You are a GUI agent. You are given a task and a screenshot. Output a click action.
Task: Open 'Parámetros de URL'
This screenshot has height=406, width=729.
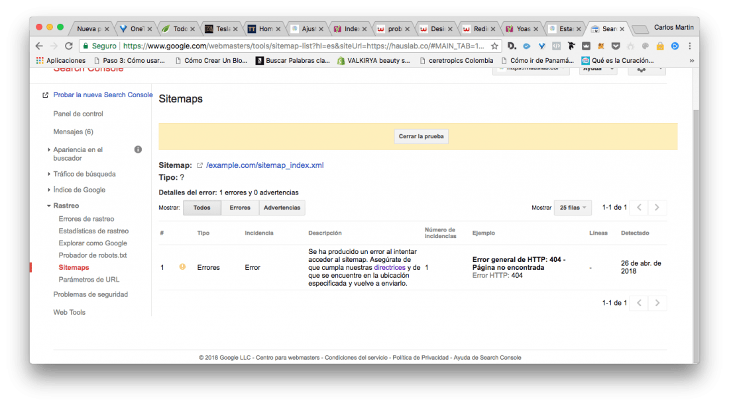tap(89, 279)
